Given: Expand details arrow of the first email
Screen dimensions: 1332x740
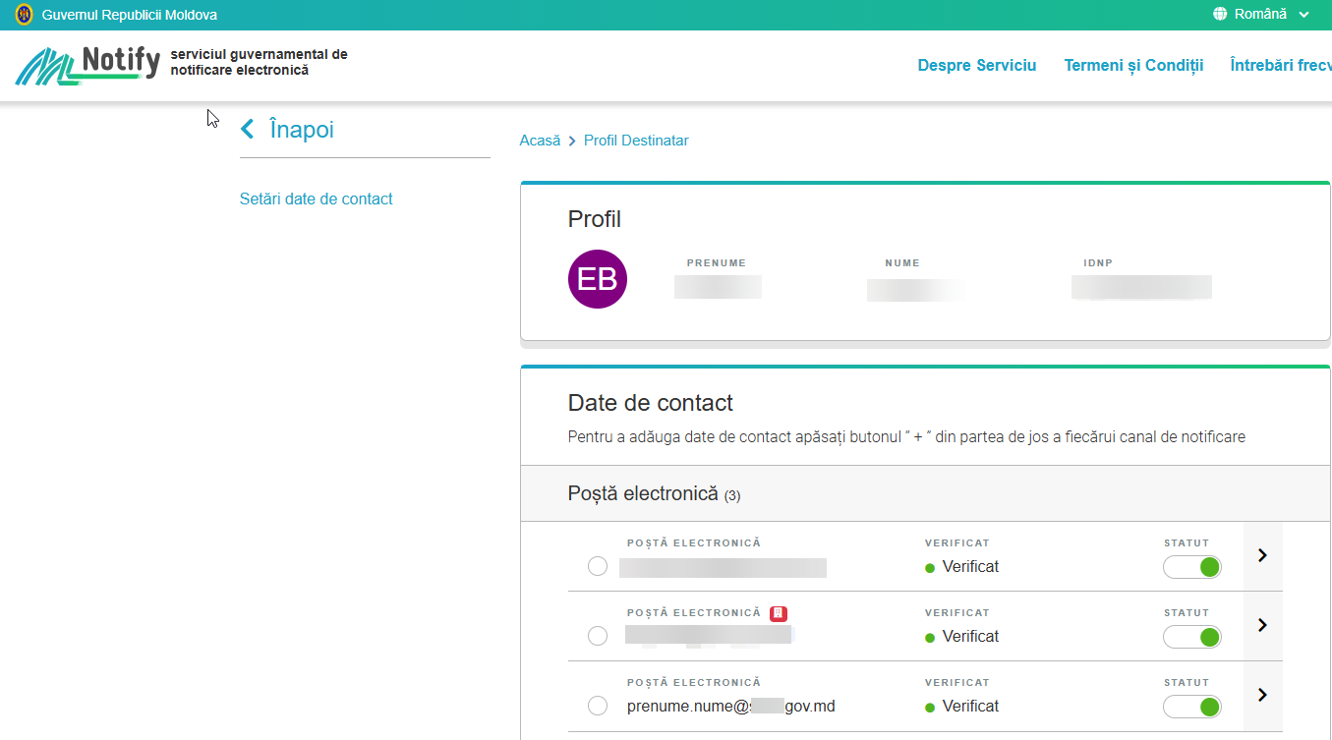Looking at the screenshot, I should pyautogui.click(x=1263, y=555).
